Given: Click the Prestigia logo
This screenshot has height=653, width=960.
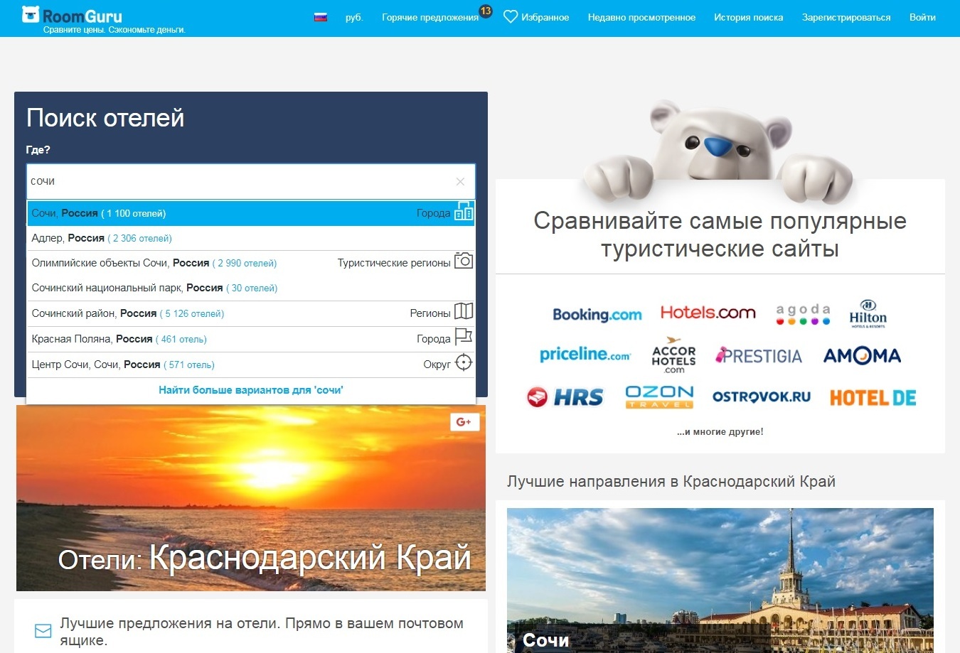Looking at the screenshot, I should pos(759,356).
